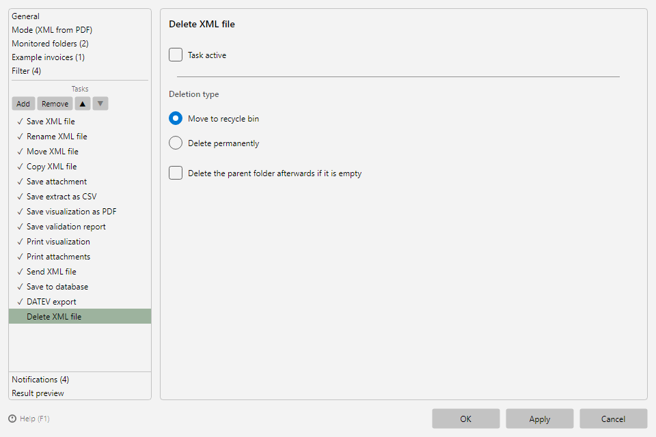The width and height of the screenshot is (656, 437).
Task: Select the Send XML file task
Action: tap(79, 272)
